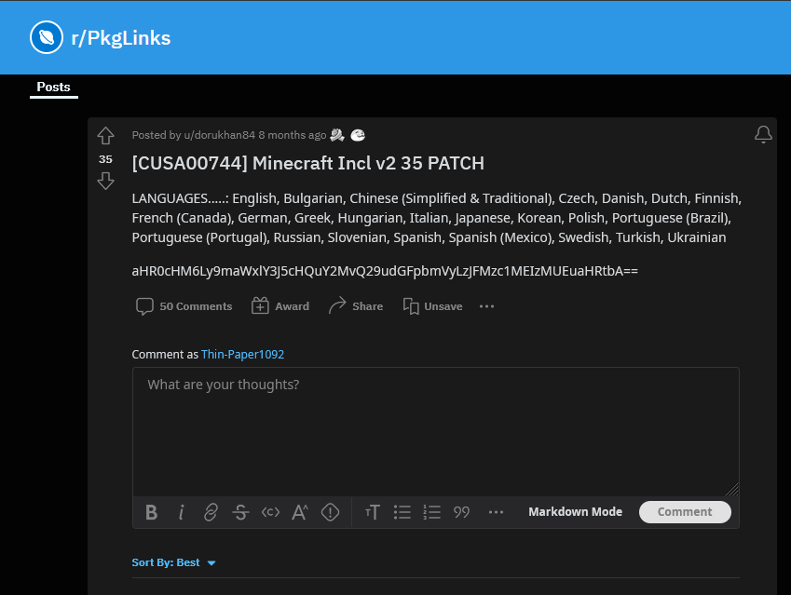Open the CUSA00744 Minecraft post title
Screen dimensions: 791x595
[x=307, y=163]
